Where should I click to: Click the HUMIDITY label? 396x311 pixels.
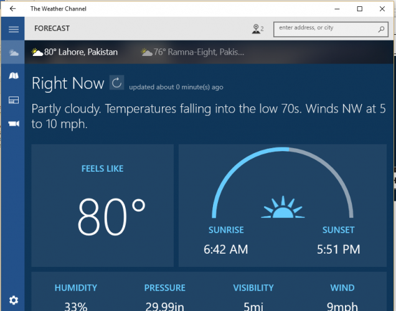click(x=76, y=288)
